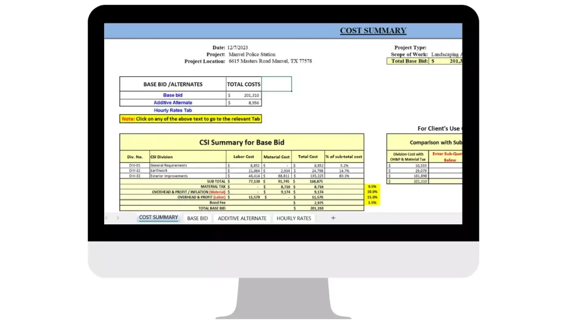Switch to the BASE BID tab
This screenshot has height=324, width=567.
click(x=198, y=218)
